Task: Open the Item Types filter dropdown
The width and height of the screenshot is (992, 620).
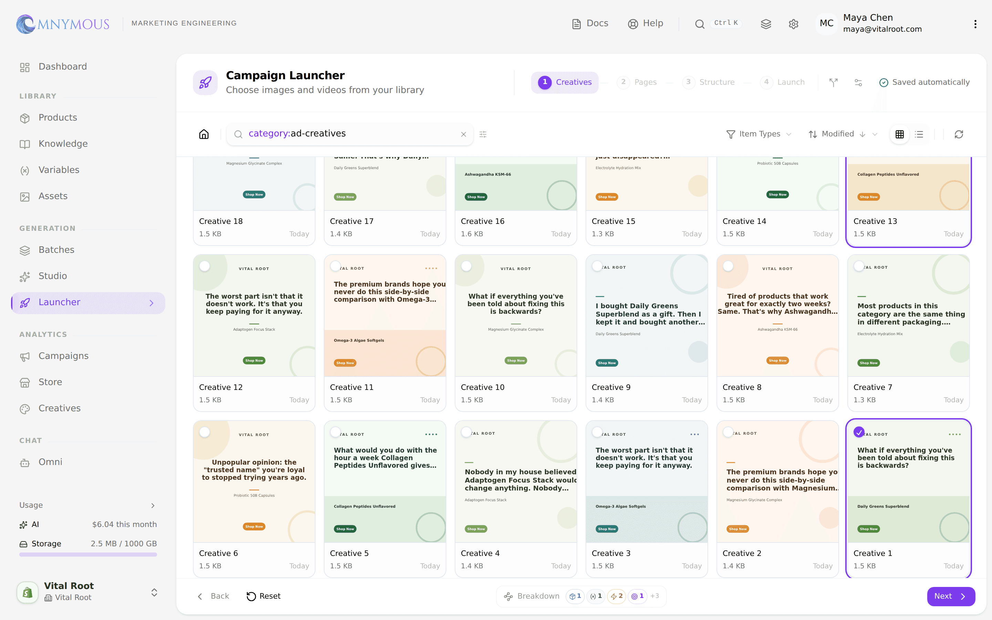Action: click(759, 134)
